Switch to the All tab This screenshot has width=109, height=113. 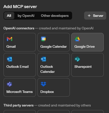[x=9, y=16]
